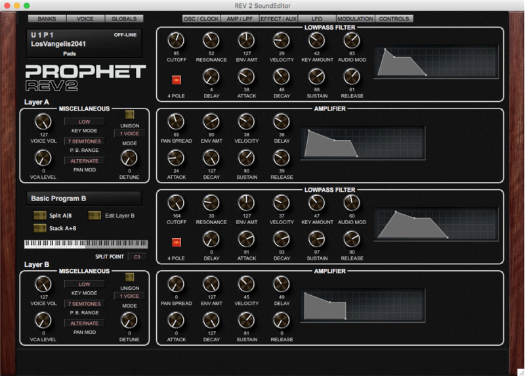Click Layer A amplifier Pan Spread knob
Screen dimensions: 525x376
(x=175, y=121)
